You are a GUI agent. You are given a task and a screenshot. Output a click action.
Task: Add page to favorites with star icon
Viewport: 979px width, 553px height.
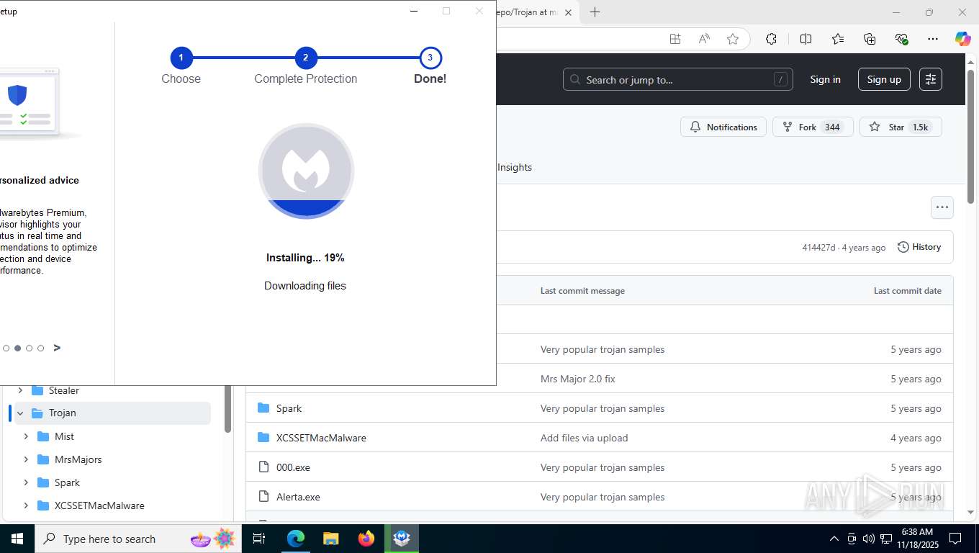pos(733,39)
